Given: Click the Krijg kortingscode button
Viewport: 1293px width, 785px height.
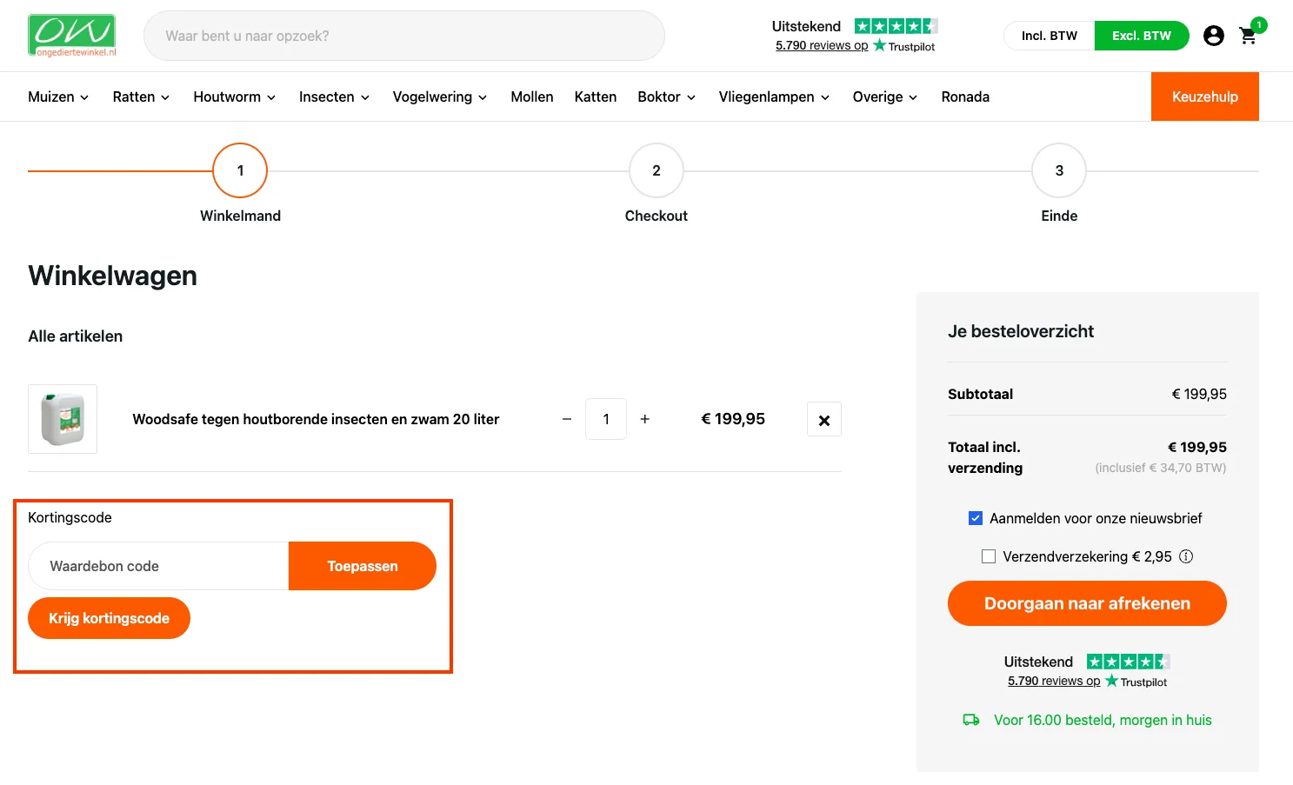Looking at the screenshot, I should pos(109,618).
